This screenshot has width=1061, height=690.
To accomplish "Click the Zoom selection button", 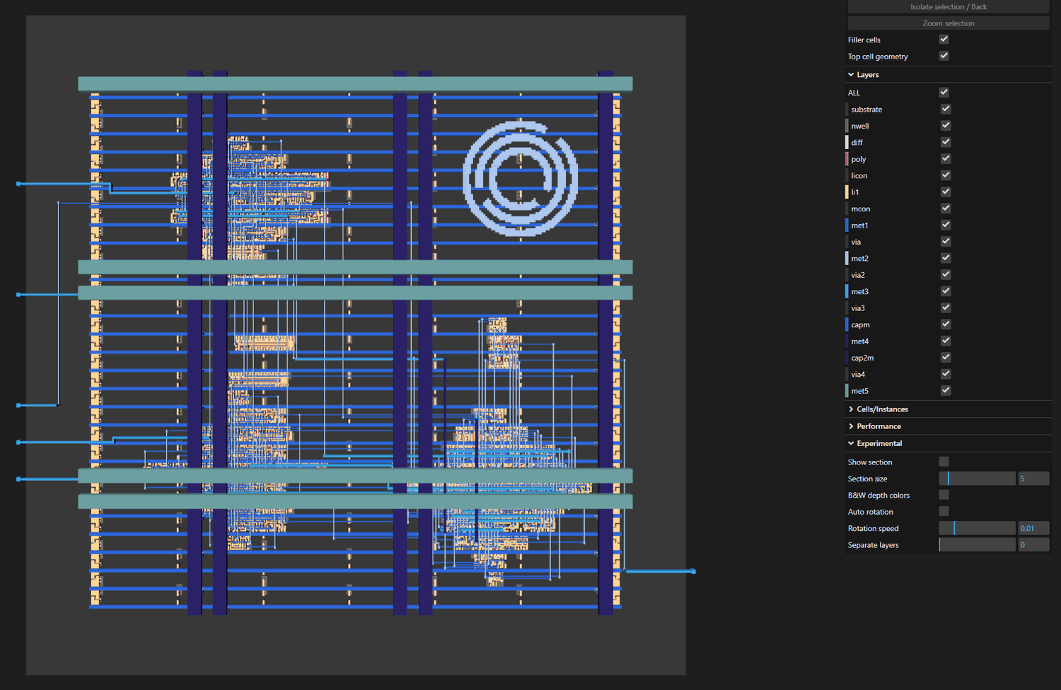I will coord(948,23).
